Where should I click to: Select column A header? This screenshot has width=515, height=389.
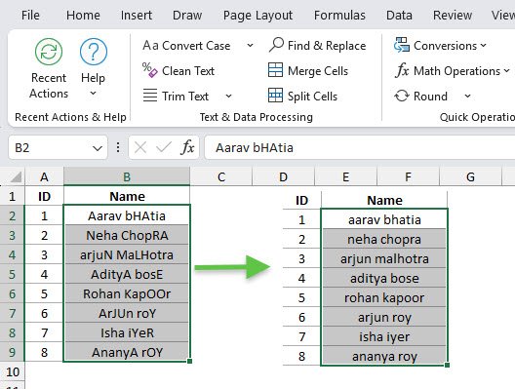click(44, 176)
